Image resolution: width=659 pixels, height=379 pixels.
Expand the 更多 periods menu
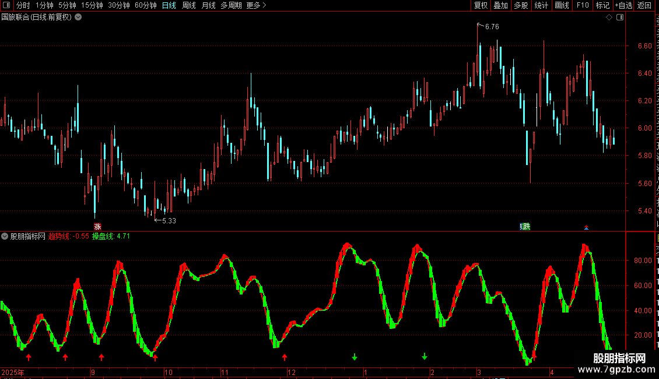257,5
